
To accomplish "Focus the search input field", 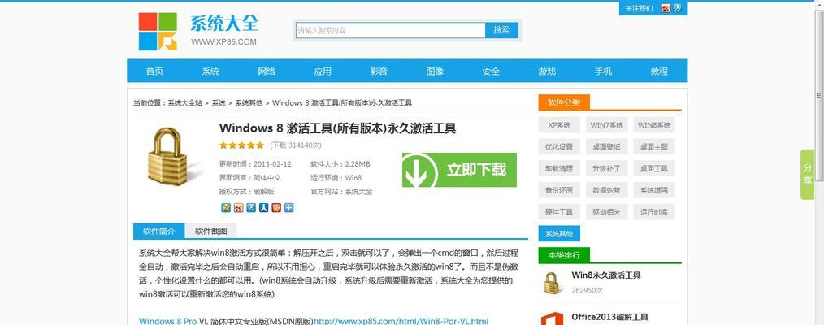I will pos(390,30).
